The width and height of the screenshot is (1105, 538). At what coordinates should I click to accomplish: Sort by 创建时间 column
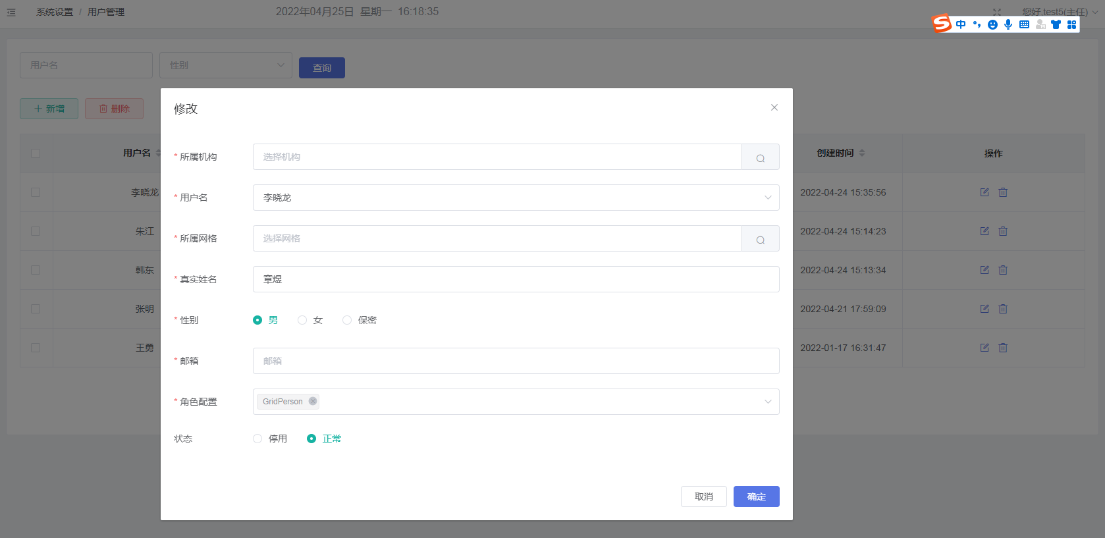click(x=862, y=153)
